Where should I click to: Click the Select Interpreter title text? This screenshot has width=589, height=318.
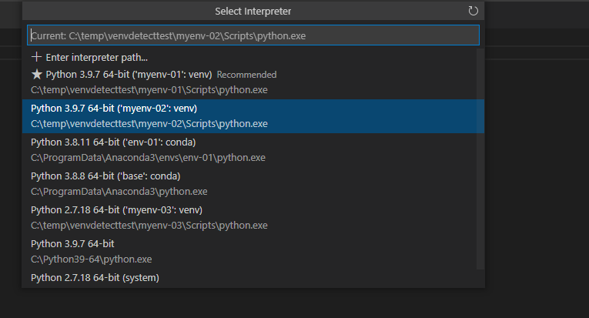tap(253, 12)
